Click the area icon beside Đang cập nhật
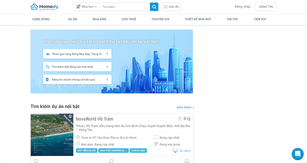This screenshot has height=163, width=307. coord(156,137)
